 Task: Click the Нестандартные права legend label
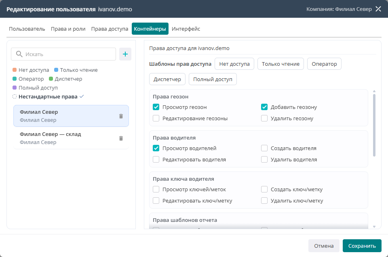click(x=48, y=96)
